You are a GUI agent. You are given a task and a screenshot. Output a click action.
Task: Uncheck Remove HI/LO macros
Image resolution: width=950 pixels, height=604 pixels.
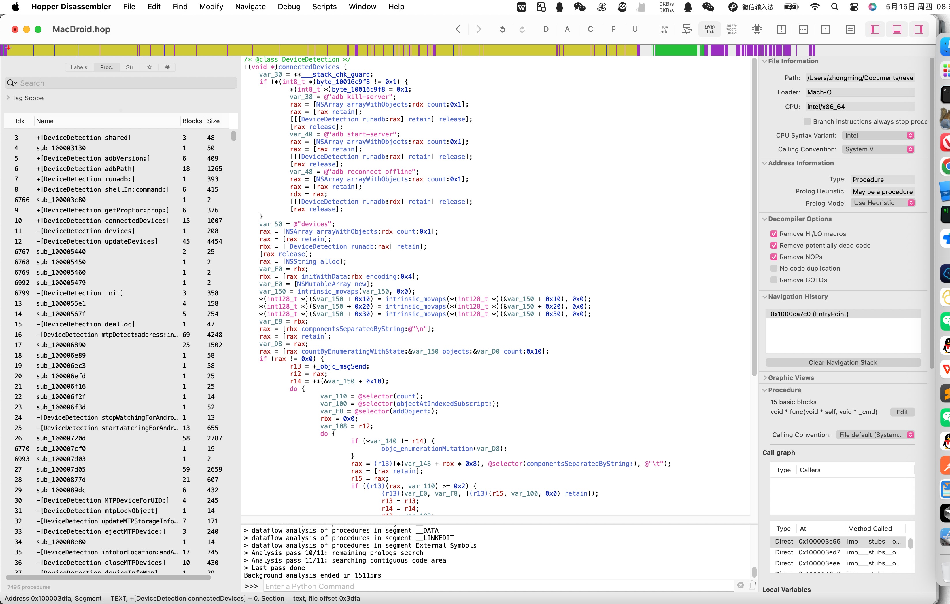coord(774,234)
